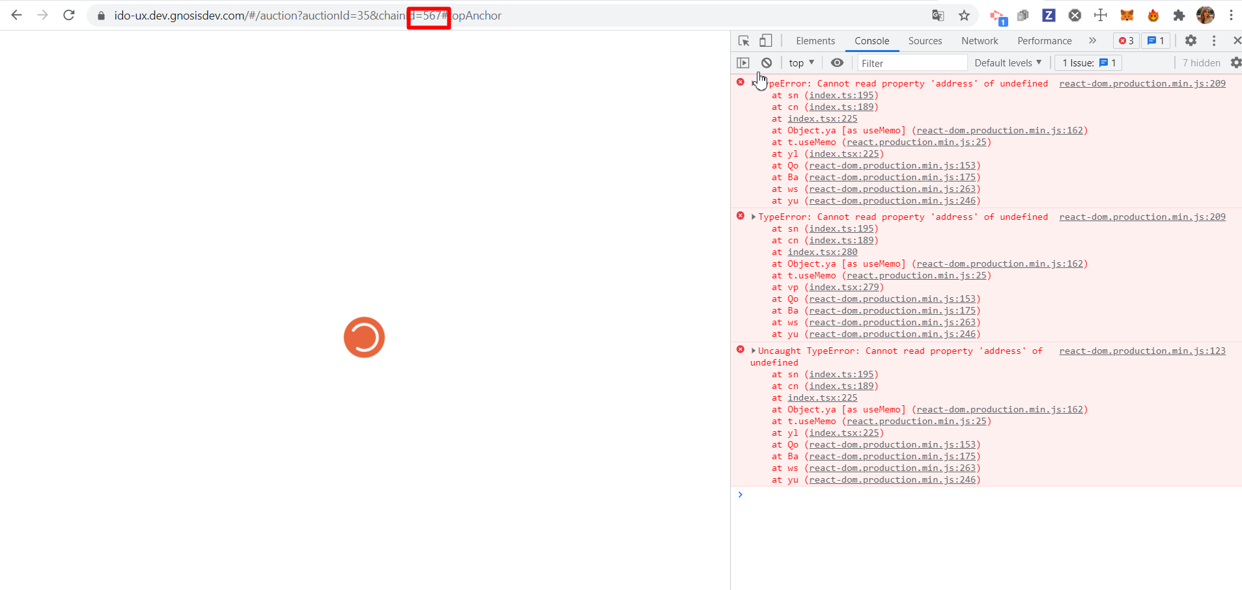This screenshot has width=1242, height=590.
Task: Activate the inspect element picker
Action: coord(744,40)
